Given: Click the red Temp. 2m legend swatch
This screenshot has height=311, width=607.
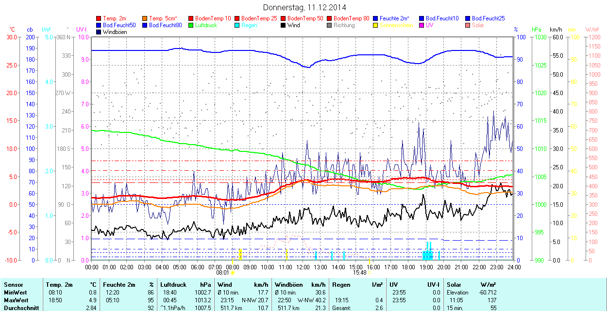Looking at the screenshot, I should (100, 18).
